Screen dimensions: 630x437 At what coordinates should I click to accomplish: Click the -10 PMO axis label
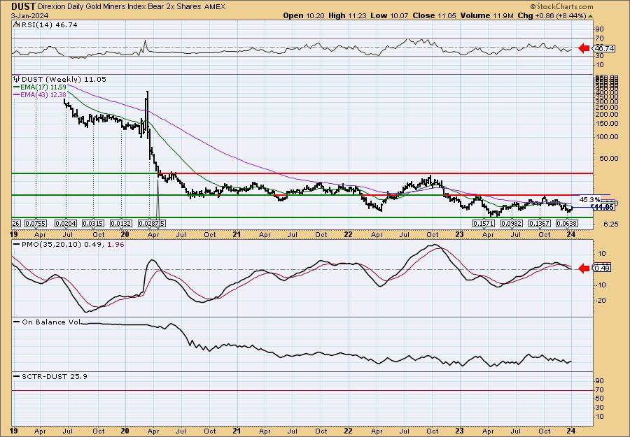(x=601, y=285)
